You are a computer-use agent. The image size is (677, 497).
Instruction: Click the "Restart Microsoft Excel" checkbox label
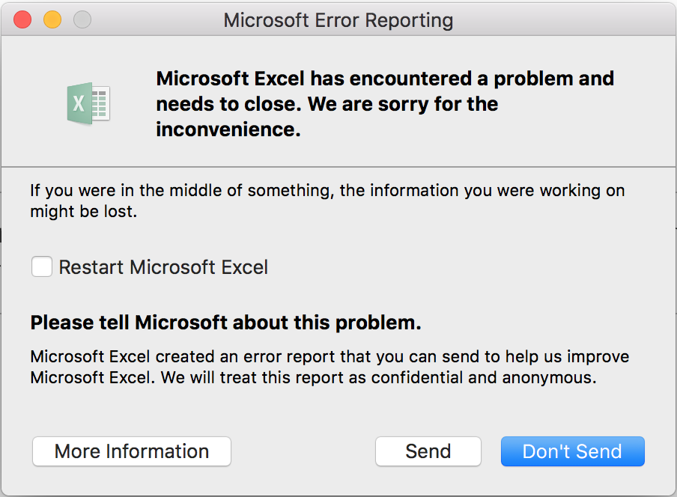pos(163,267)
